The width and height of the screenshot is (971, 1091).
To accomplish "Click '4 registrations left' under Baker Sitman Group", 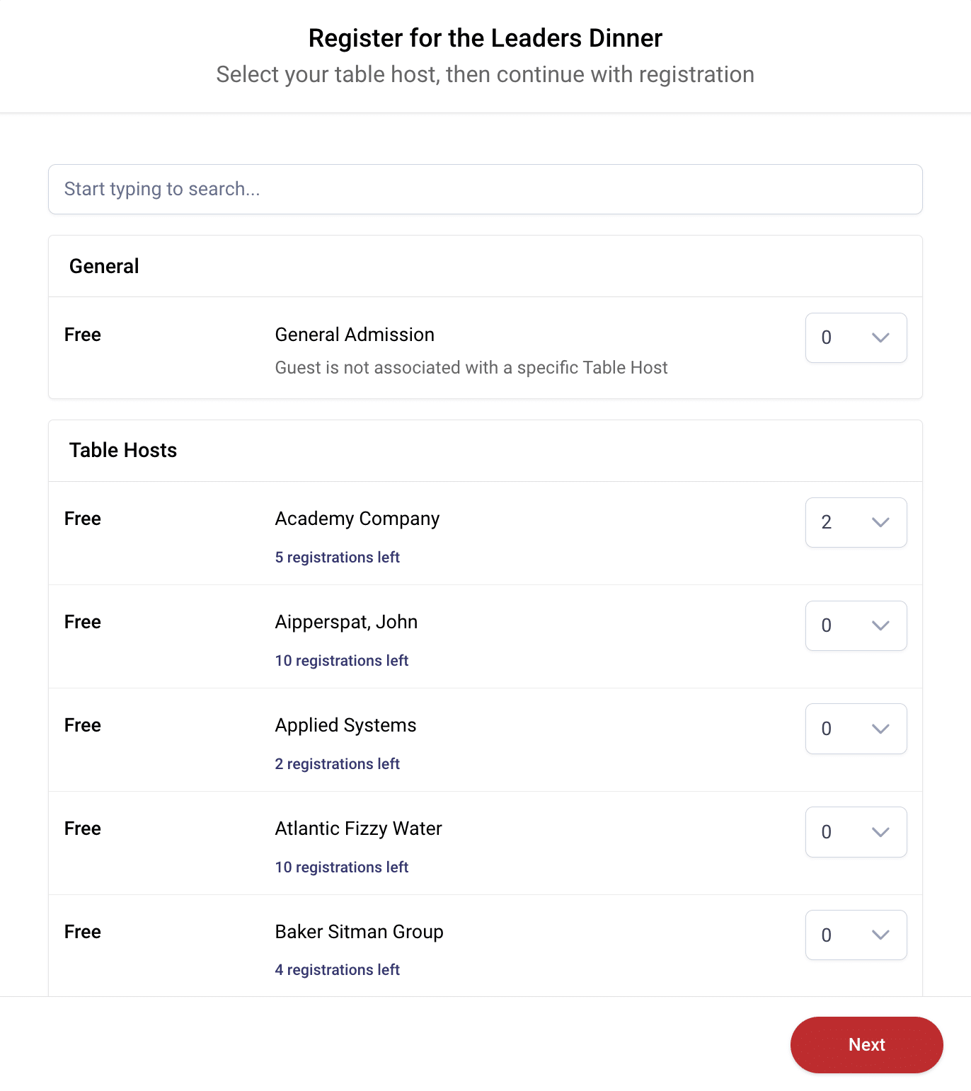I will [337, 969].
